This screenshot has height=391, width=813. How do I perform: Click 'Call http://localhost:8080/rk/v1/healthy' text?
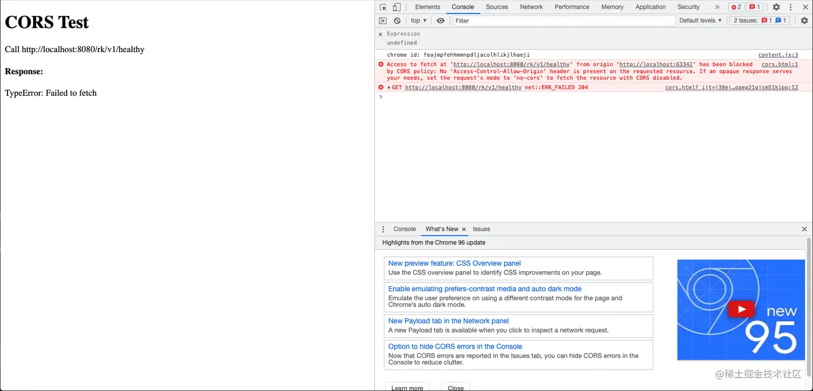pyautogui.click(x=75, y=49)
